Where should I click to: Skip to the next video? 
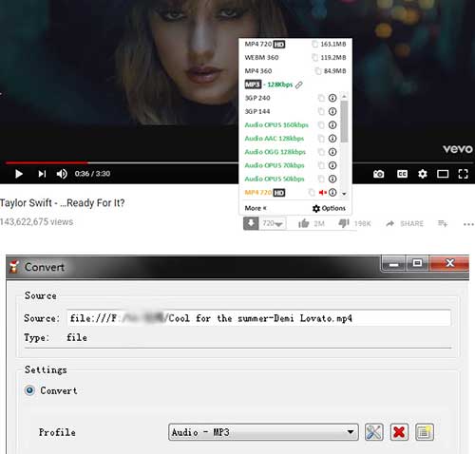click(42, 174)
